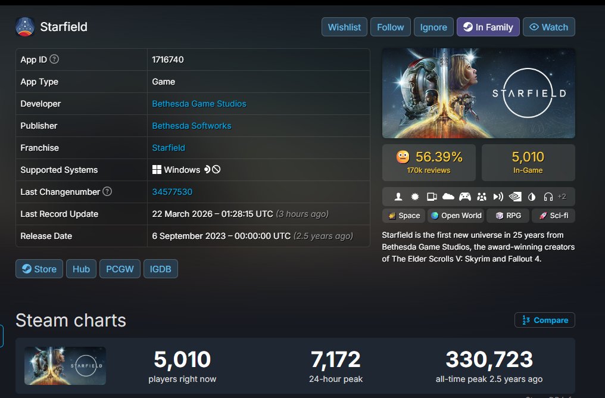
Task: Toggle Ignore for Starfield
Action: pyautogui.click(x=434, y=27)
